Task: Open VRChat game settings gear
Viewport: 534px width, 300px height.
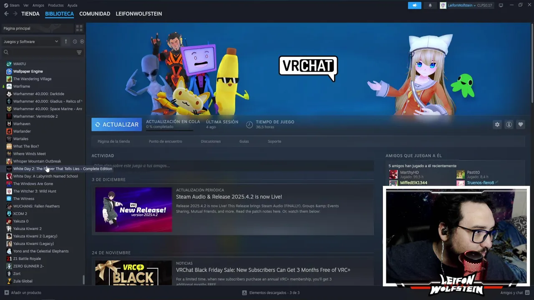Action: point(497,125)
